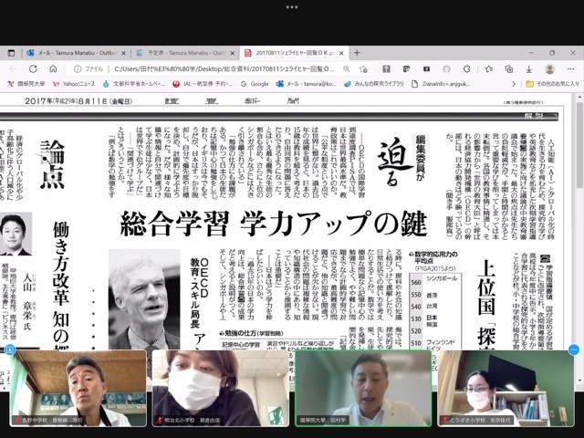Open the Collections icon
584x438 pixels.
(509, 69)
